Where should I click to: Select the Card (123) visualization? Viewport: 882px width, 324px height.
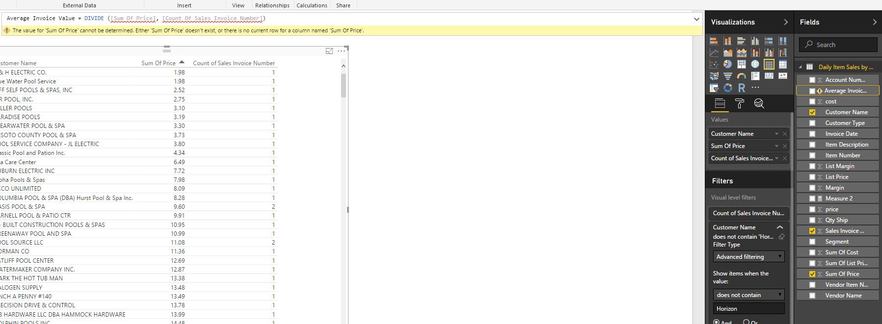point(769,76)
